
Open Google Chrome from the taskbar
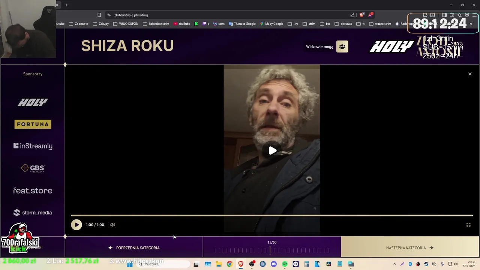pos(229,264)
